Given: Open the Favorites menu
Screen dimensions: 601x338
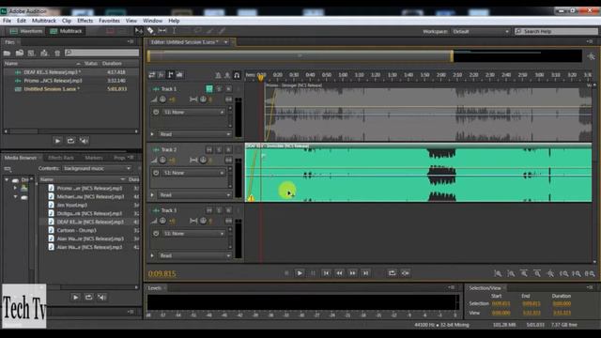Looking at the screenshot, I should point(109,21).
